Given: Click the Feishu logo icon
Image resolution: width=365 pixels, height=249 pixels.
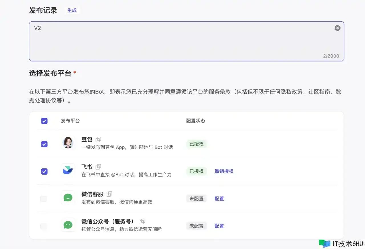Looking at the screenshot, I should [x=68, y=170].
